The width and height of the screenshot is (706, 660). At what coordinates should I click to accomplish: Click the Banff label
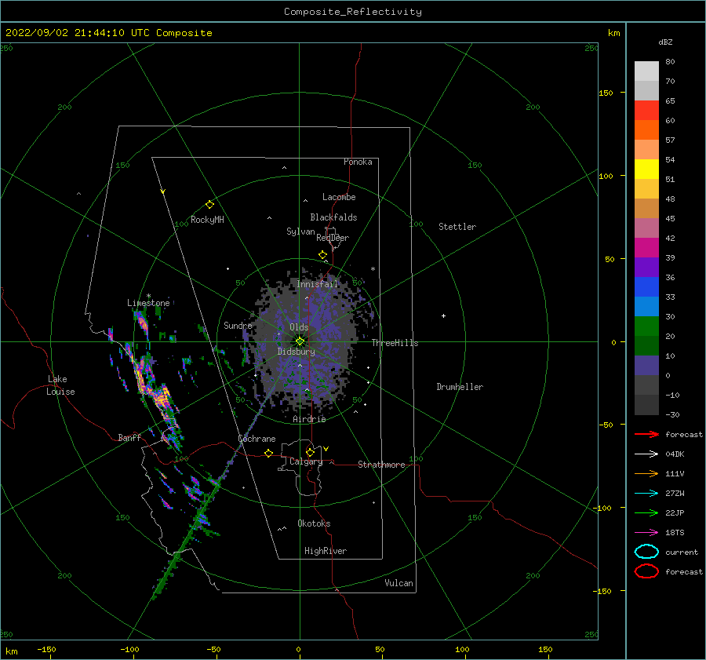[x=129, y=437]
